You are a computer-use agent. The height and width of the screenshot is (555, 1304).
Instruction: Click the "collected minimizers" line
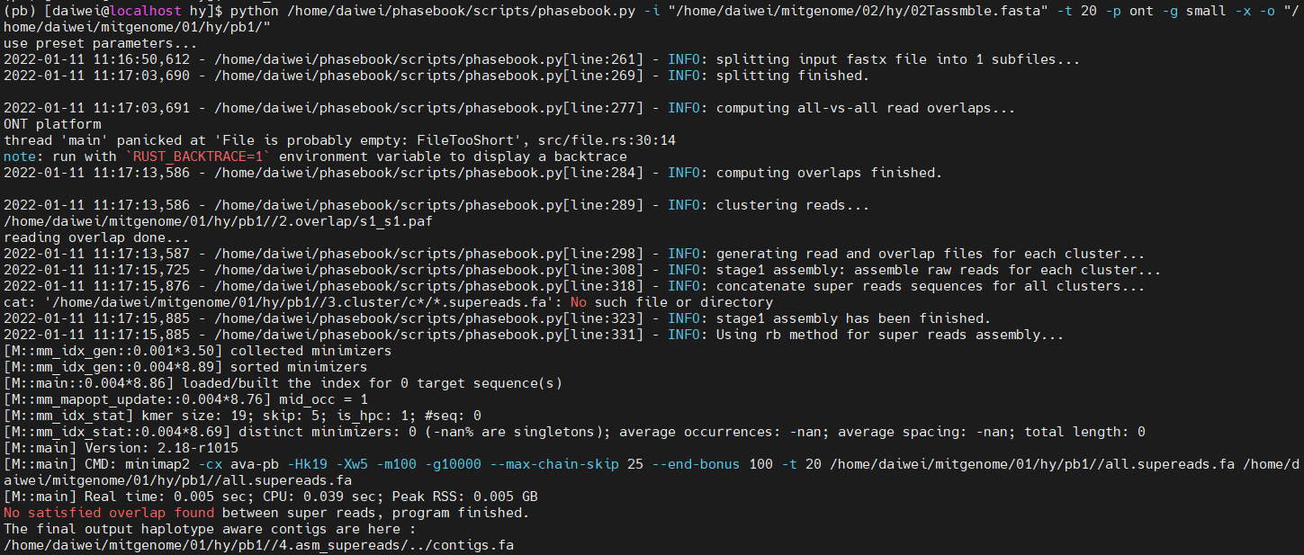(x=198, y=351)
